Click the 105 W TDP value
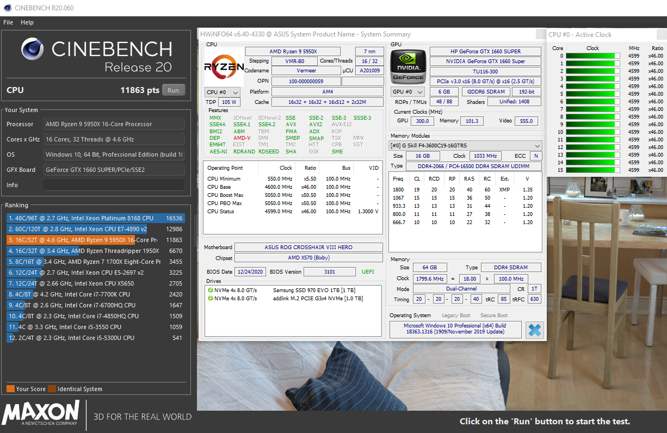The width and height of the screenshot is (667, 433). [x=229, y=102]
